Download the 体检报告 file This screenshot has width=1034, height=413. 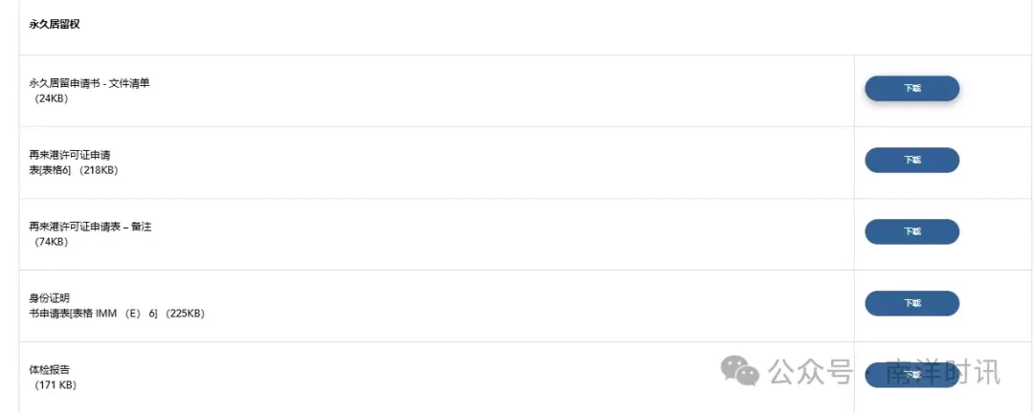[912, 375]
